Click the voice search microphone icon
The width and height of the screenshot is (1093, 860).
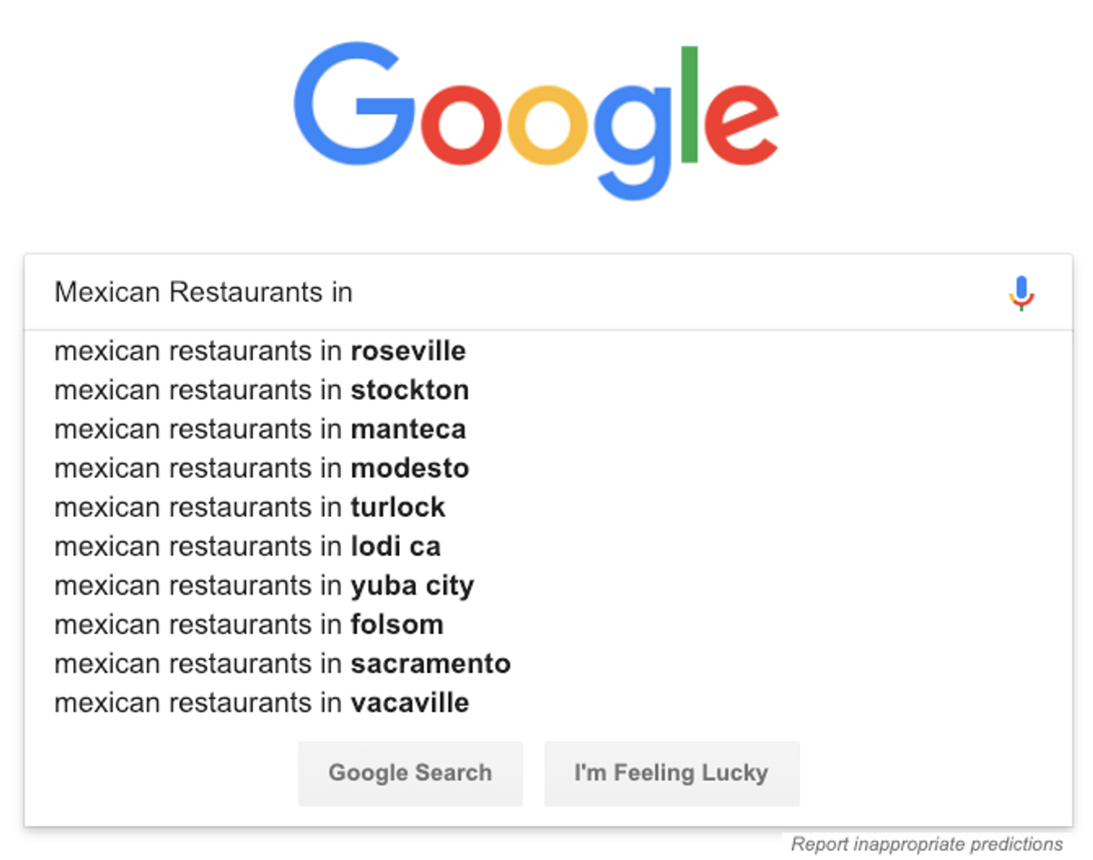click(1021, 293)
